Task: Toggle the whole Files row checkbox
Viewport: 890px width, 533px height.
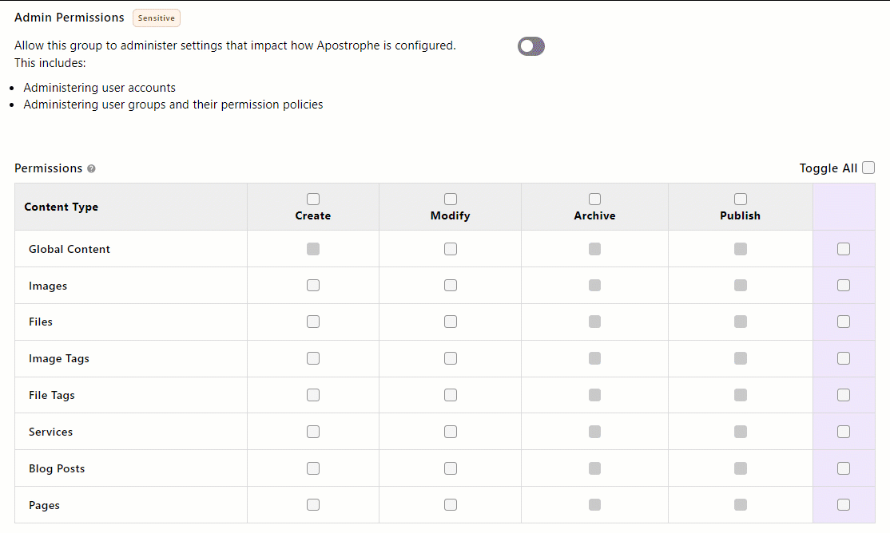Action: point(844,322)
